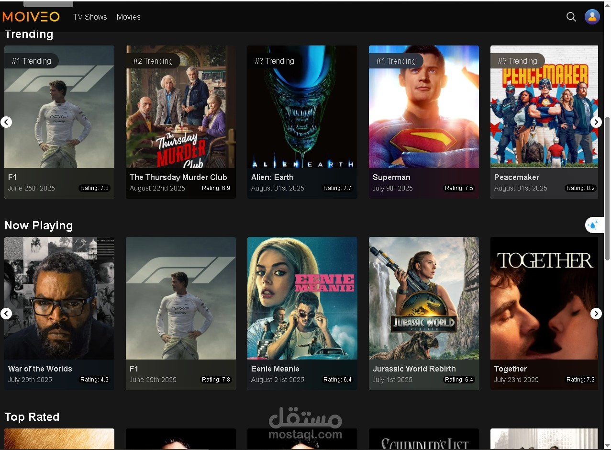Click the Rating: 4.3 badge

[94, 380]
